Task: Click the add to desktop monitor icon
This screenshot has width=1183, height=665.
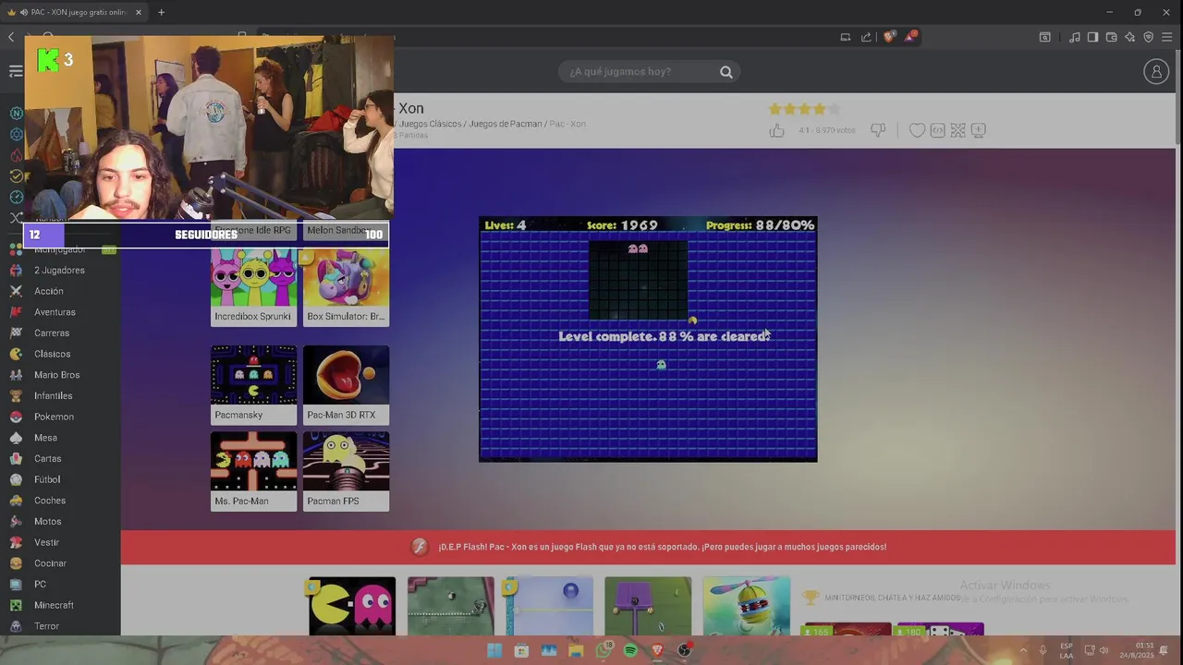Action: 978,130
